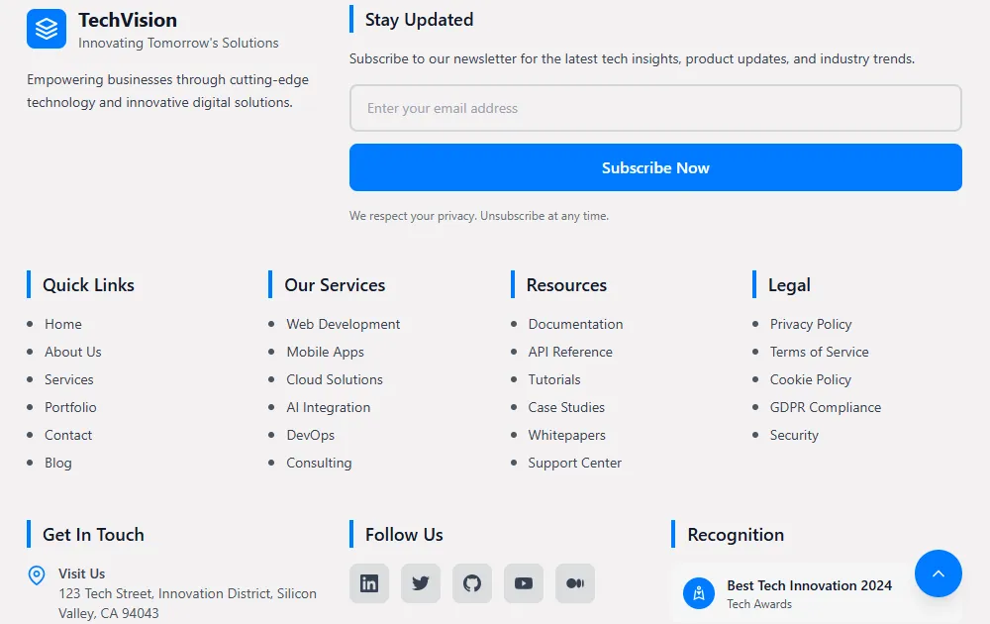Go to the Portfolio link

point(70,407)
